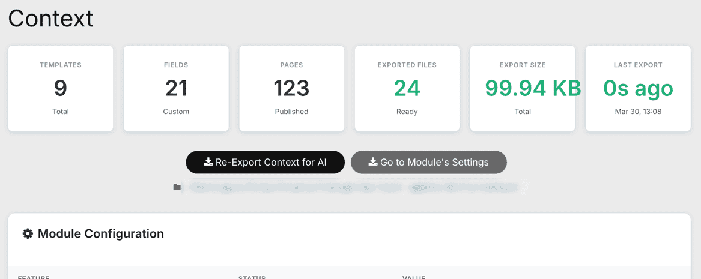Click the download icon on Re-Export Context button

(208, 162)
